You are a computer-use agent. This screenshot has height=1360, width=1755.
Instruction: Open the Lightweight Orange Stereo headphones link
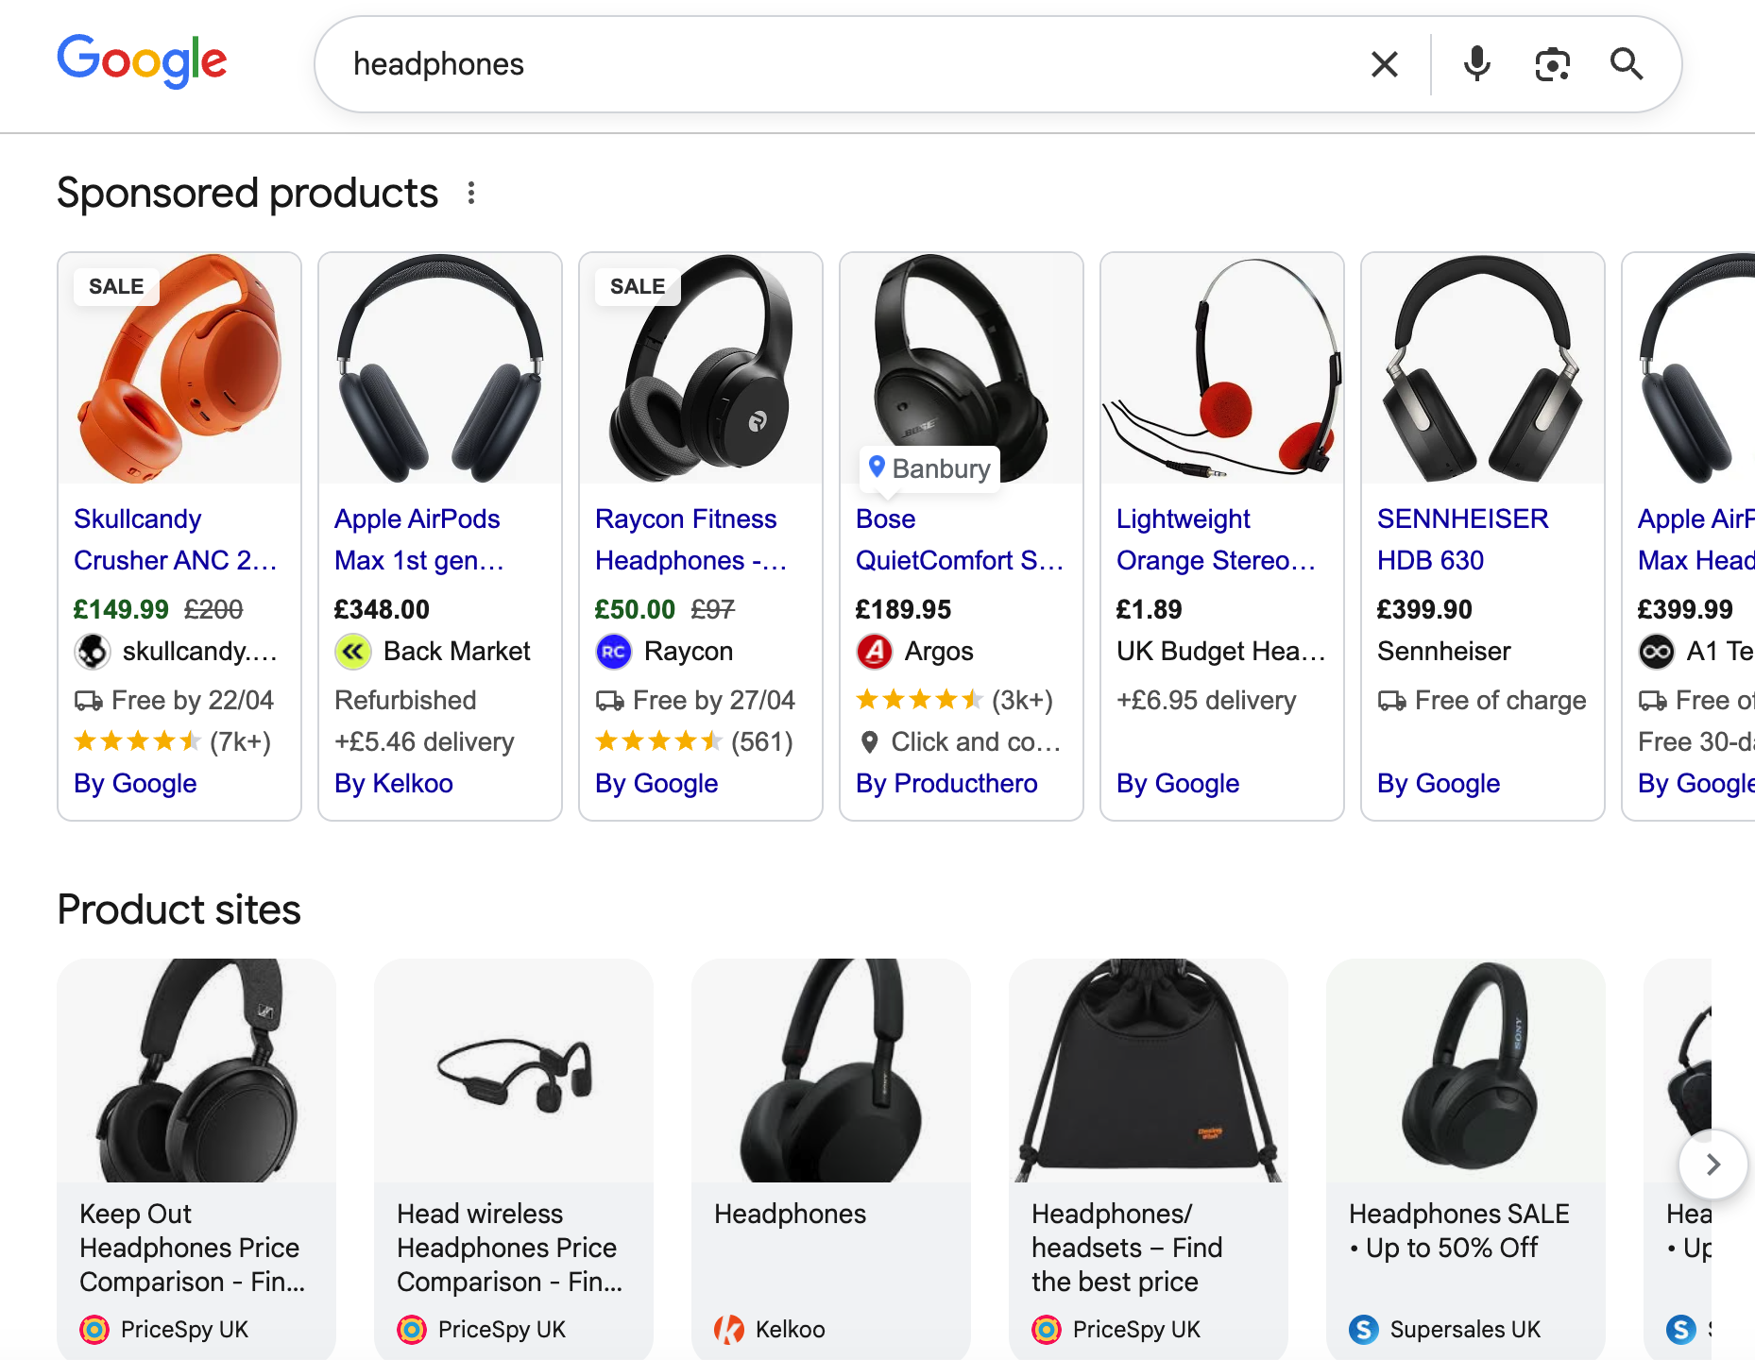[1216, 539]
